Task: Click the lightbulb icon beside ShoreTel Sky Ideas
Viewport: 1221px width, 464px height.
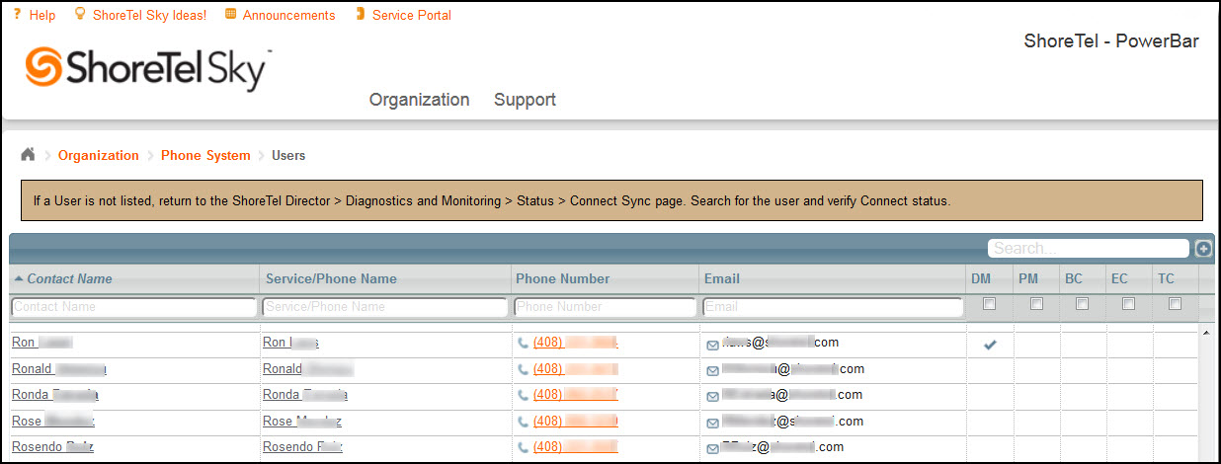Action: 80,14
